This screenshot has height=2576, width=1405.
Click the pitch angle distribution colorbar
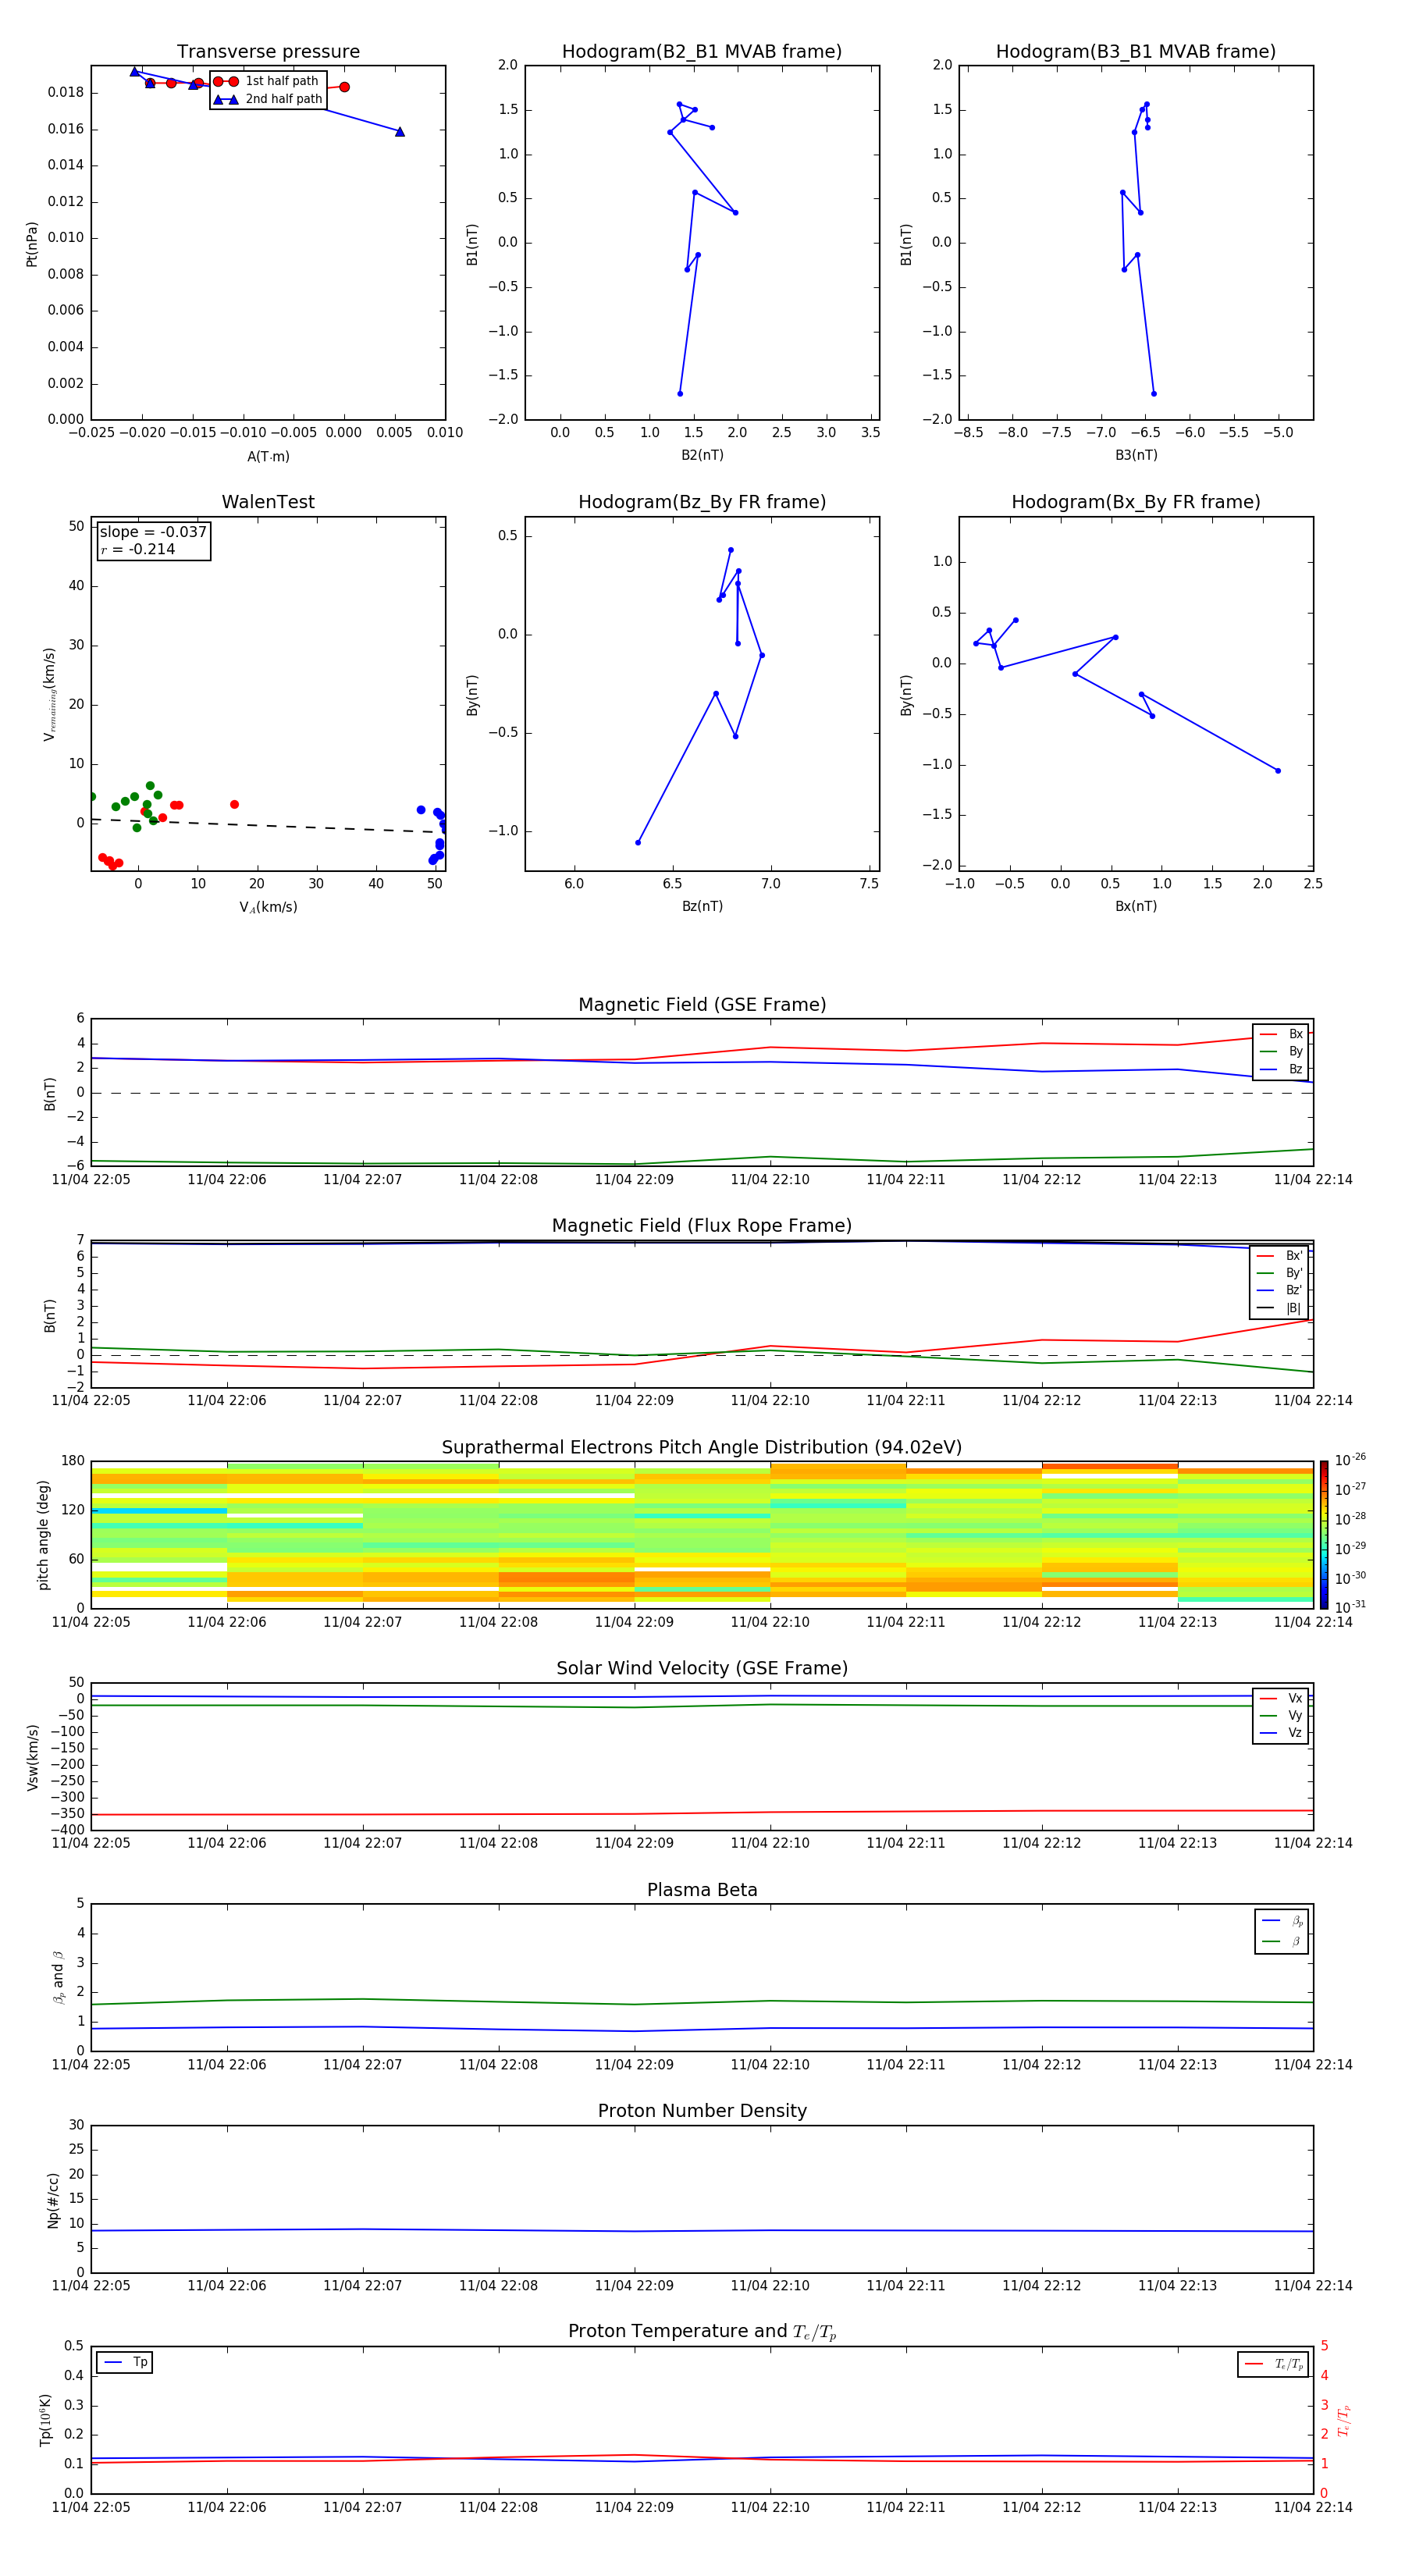(1324, 1534)
